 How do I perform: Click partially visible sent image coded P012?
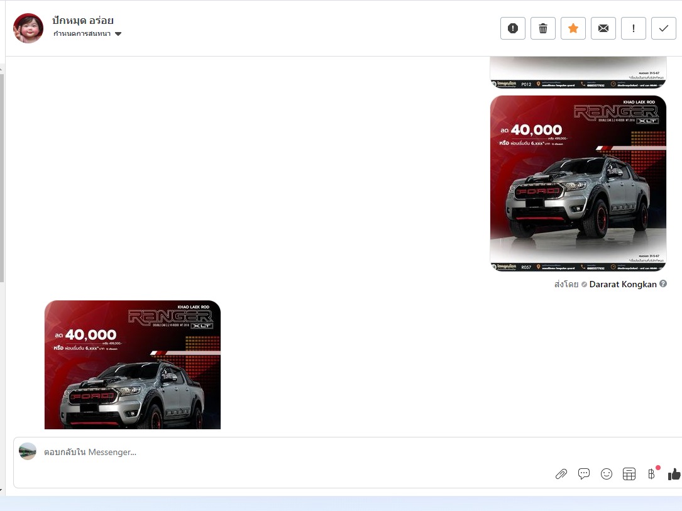pyautogui.click(x=578, y=72)
